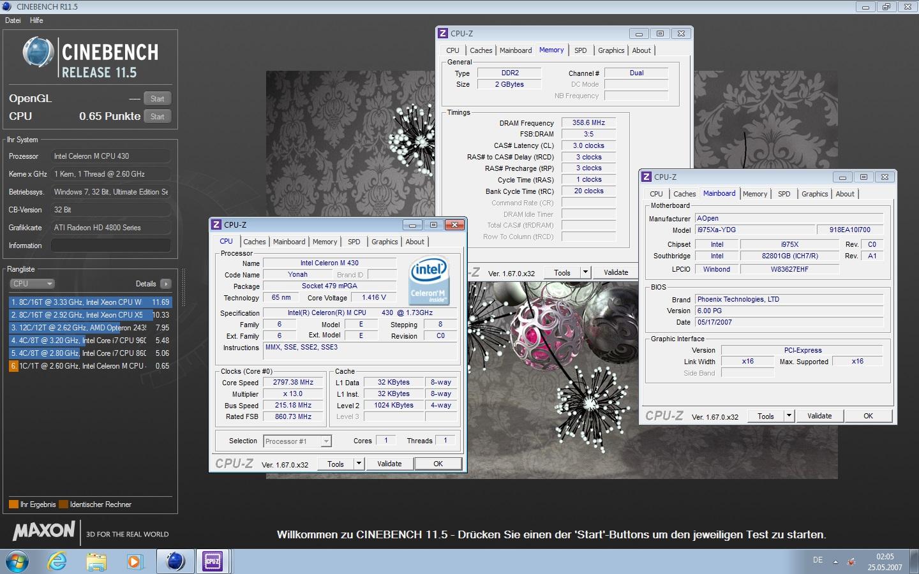
Task: Click Validate in CPU-Z CPU window
Action: 389,464
